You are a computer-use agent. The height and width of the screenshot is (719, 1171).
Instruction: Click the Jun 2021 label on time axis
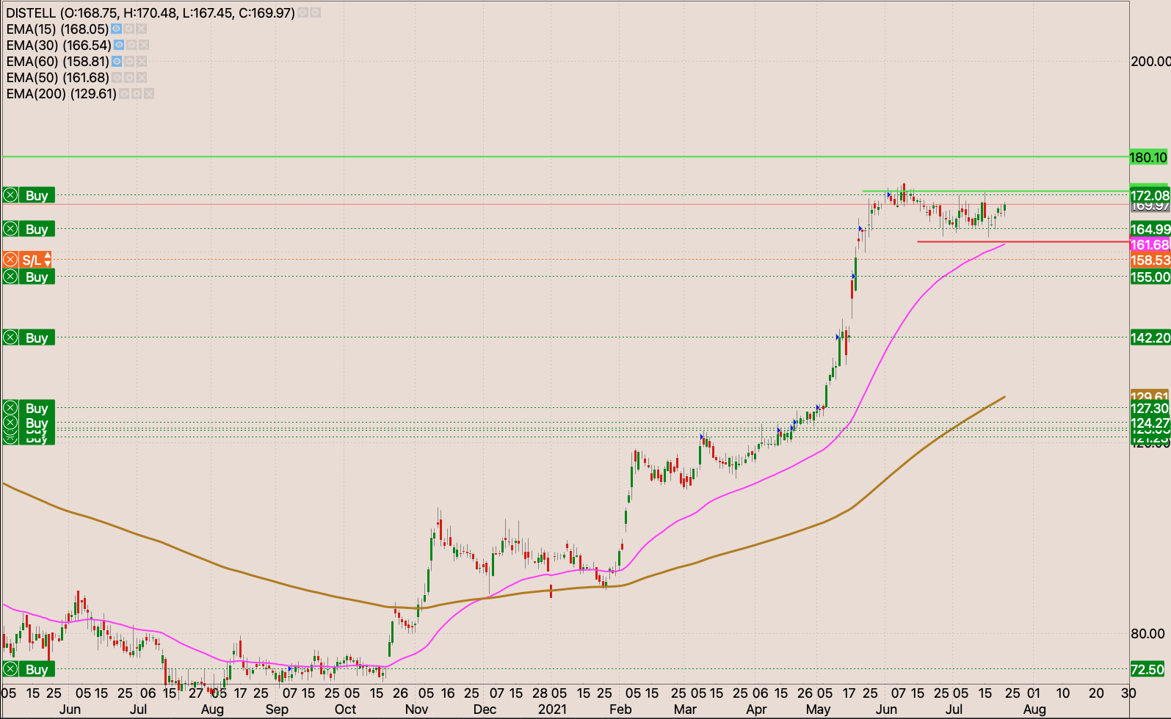[886, 709]
